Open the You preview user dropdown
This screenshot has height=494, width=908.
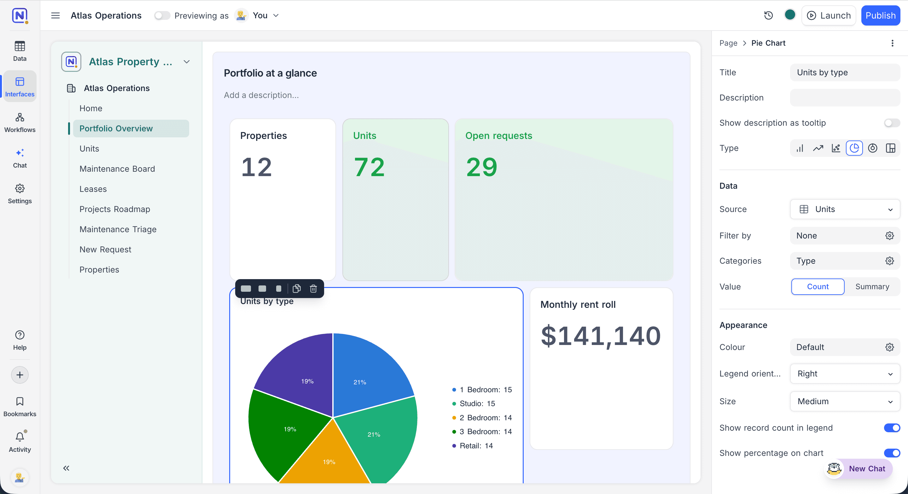pos(257,15)
